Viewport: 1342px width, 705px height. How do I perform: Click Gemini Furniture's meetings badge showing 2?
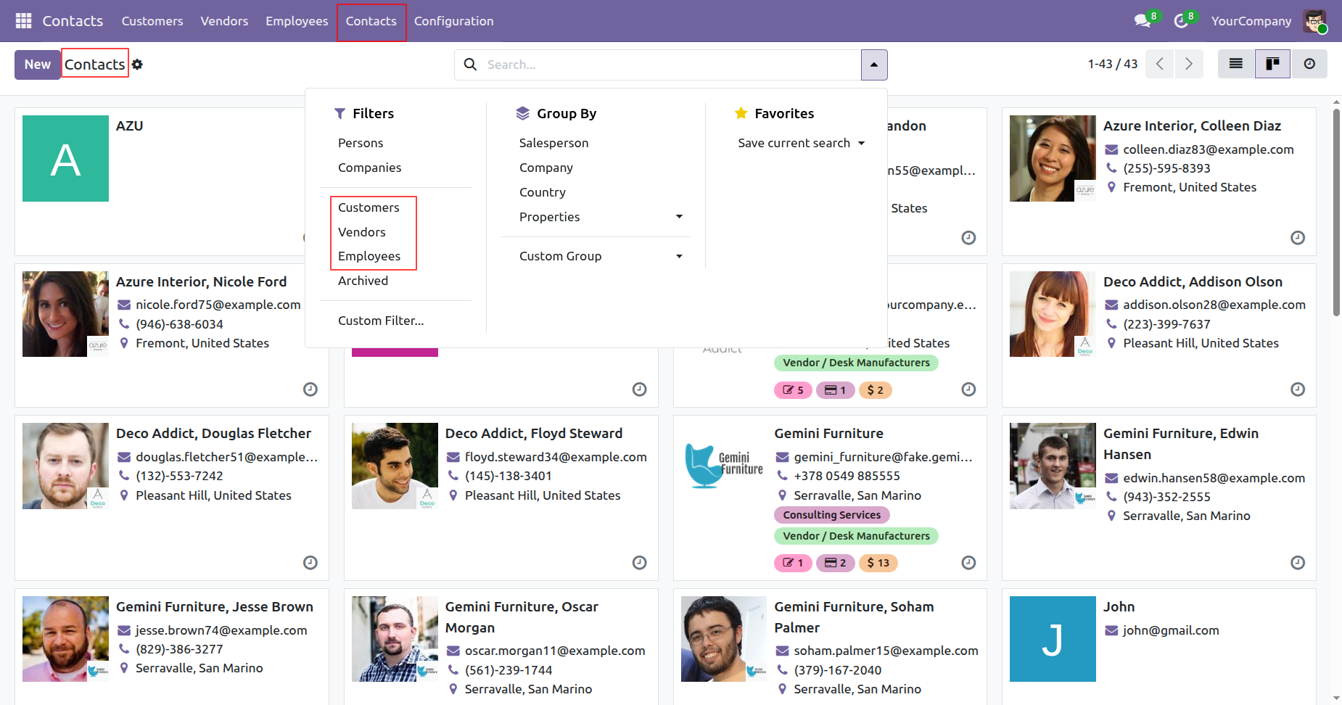click(836, 563)
